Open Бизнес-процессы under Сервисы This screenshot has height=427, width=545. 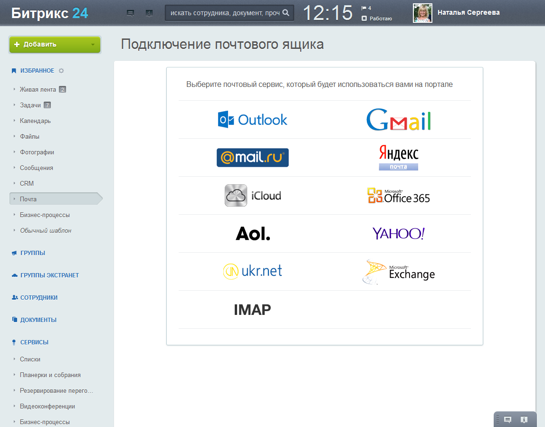click(45, 422)
